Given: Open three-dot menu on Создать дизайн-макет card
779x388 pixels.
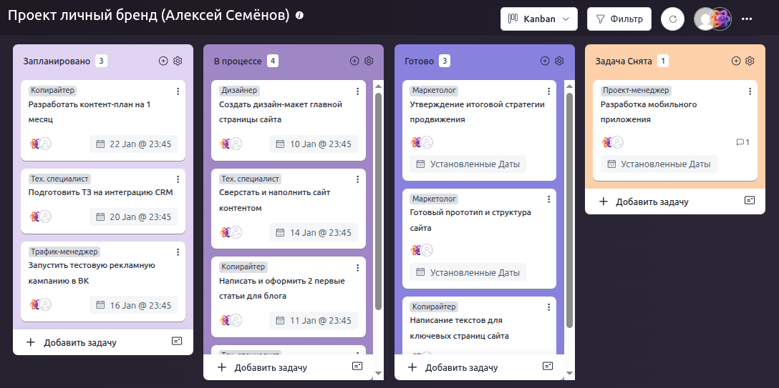Looking at the screenshot, I should 358,91.
